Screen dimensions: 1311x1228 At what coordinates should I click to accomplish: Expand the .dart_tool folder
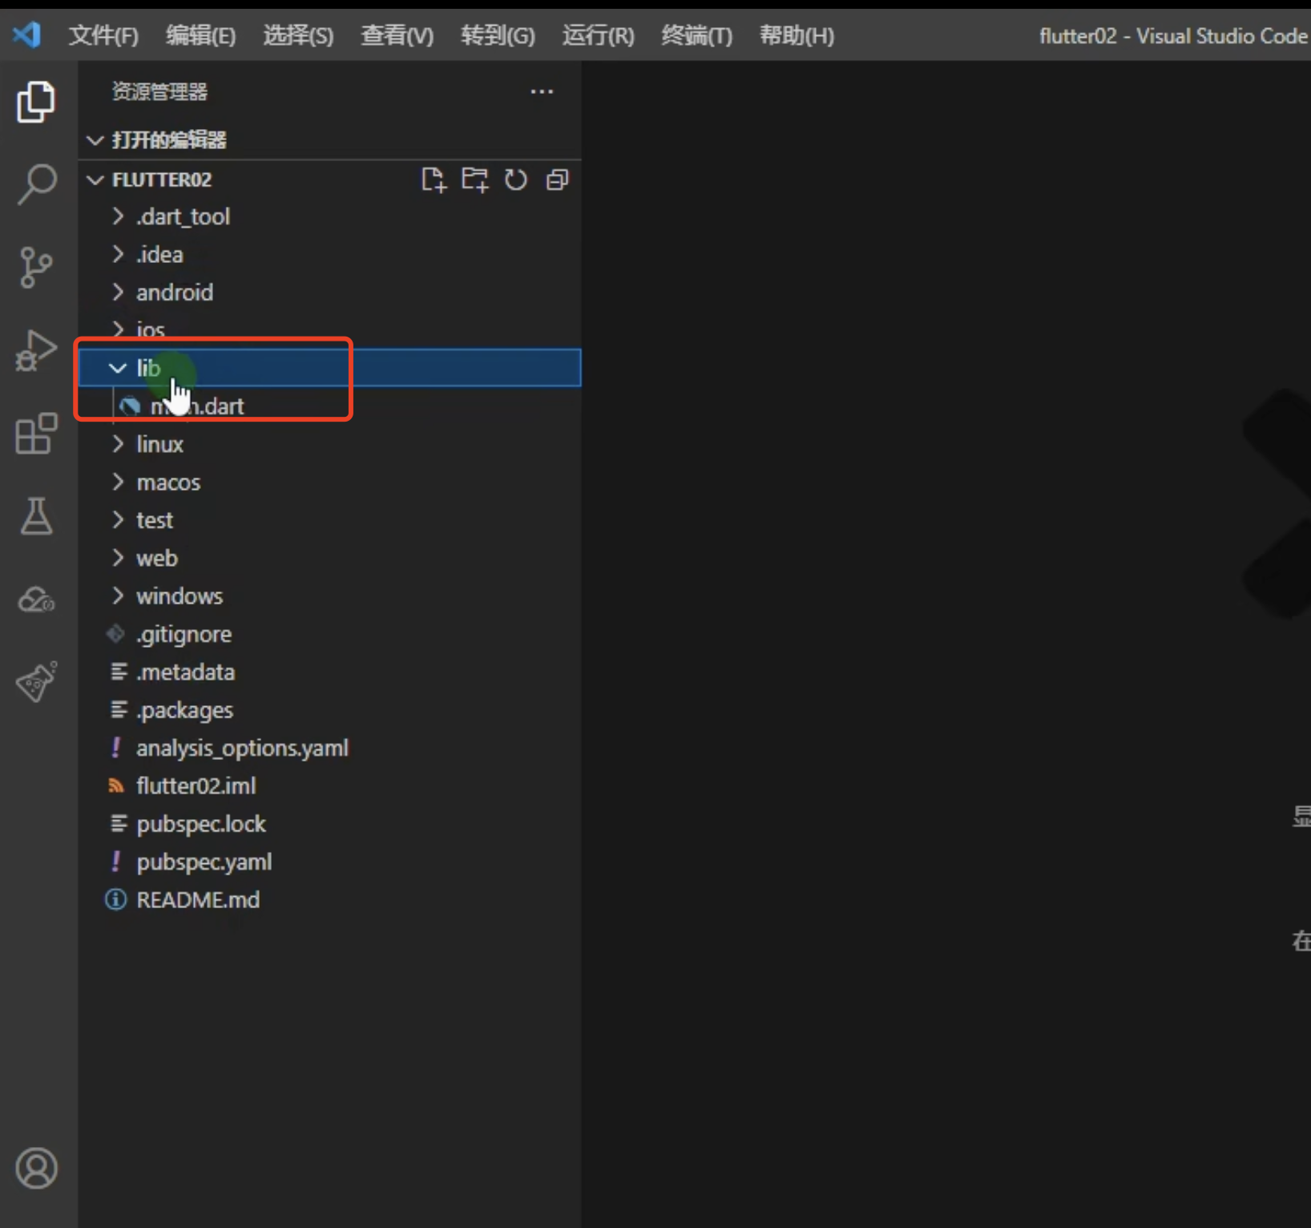click(329, 216)
